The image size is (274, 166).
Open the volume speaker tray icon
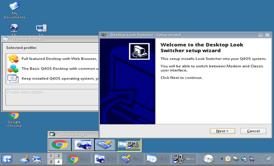(244, 159)
